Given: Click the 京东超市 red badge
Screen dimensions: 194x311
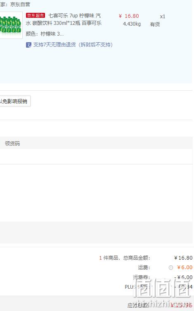Looking at the screenshot, I should coord(35,15).
